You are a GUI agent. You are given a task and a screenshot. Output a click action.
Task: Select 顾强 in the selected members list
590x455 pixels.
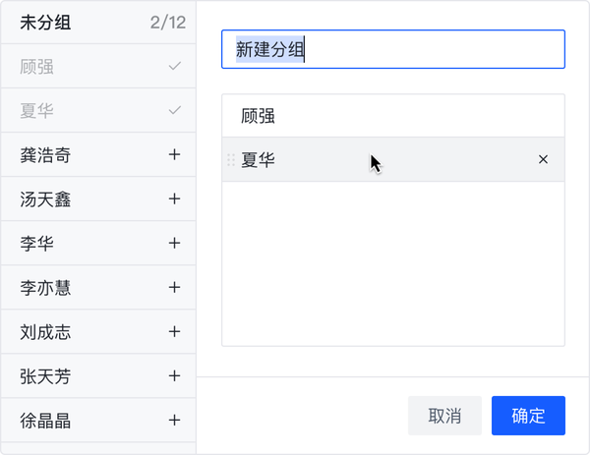[393, 116]
